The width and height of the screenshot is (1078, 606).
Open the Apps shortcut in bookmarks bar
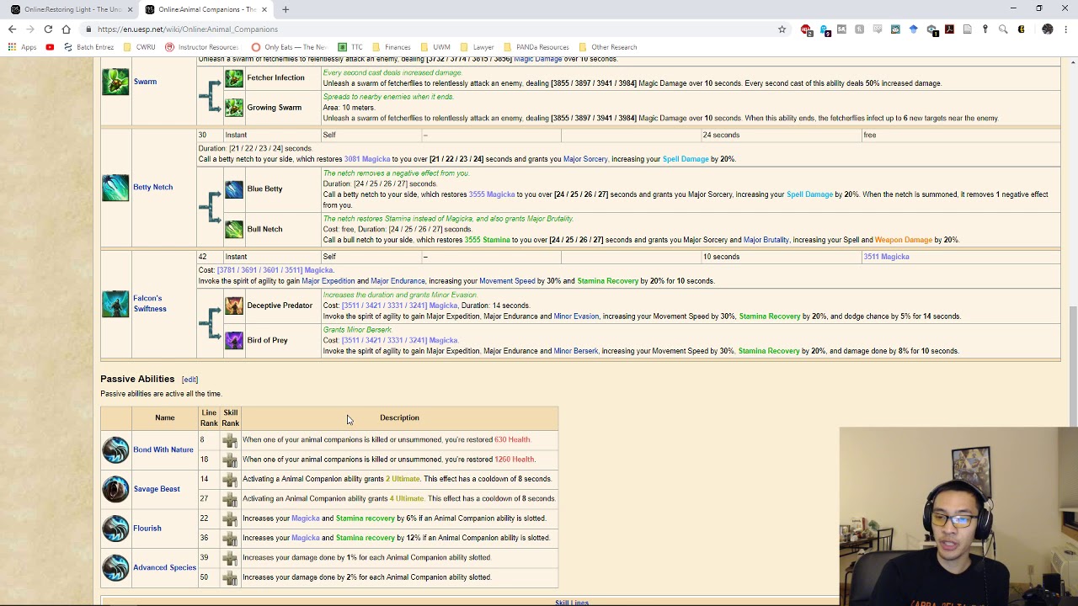tap(22, 47)
